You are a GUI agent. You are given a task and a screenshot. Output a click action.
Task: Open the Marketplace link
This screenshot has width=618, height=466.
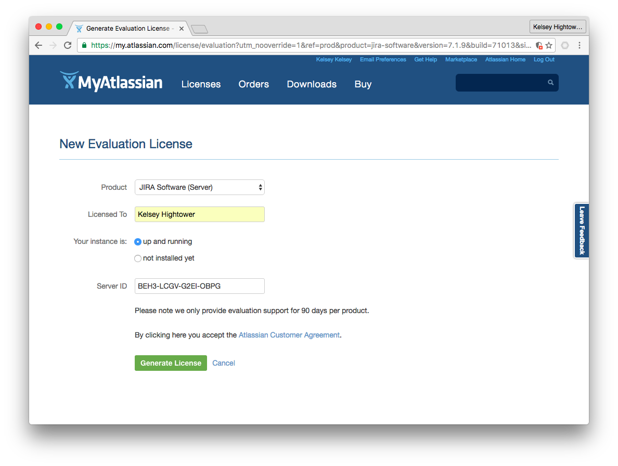[x=461, y=59]
